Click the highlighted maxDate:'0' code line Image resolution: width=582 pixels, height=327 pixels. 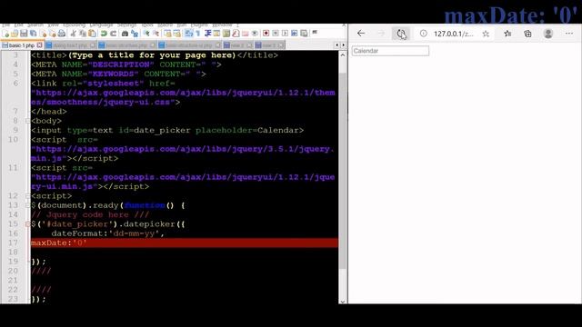[184, 243]
